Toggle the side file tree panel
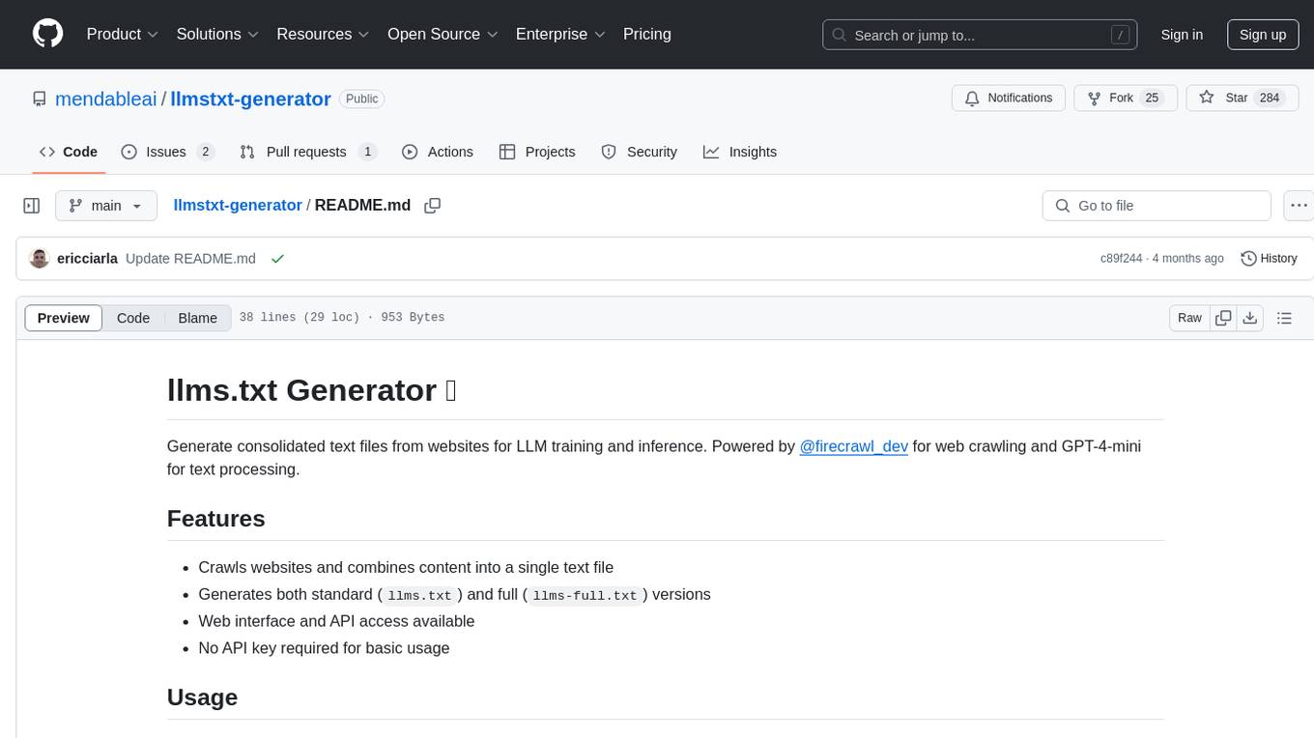 pyautogui.click(x=32, y=206)
